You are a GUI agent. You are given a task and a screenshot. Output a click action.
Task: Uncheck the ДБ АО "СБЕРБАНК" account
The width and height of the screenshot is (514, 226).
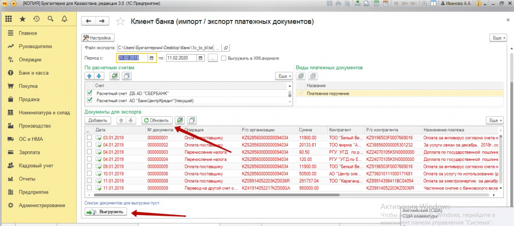pos(90,93)
